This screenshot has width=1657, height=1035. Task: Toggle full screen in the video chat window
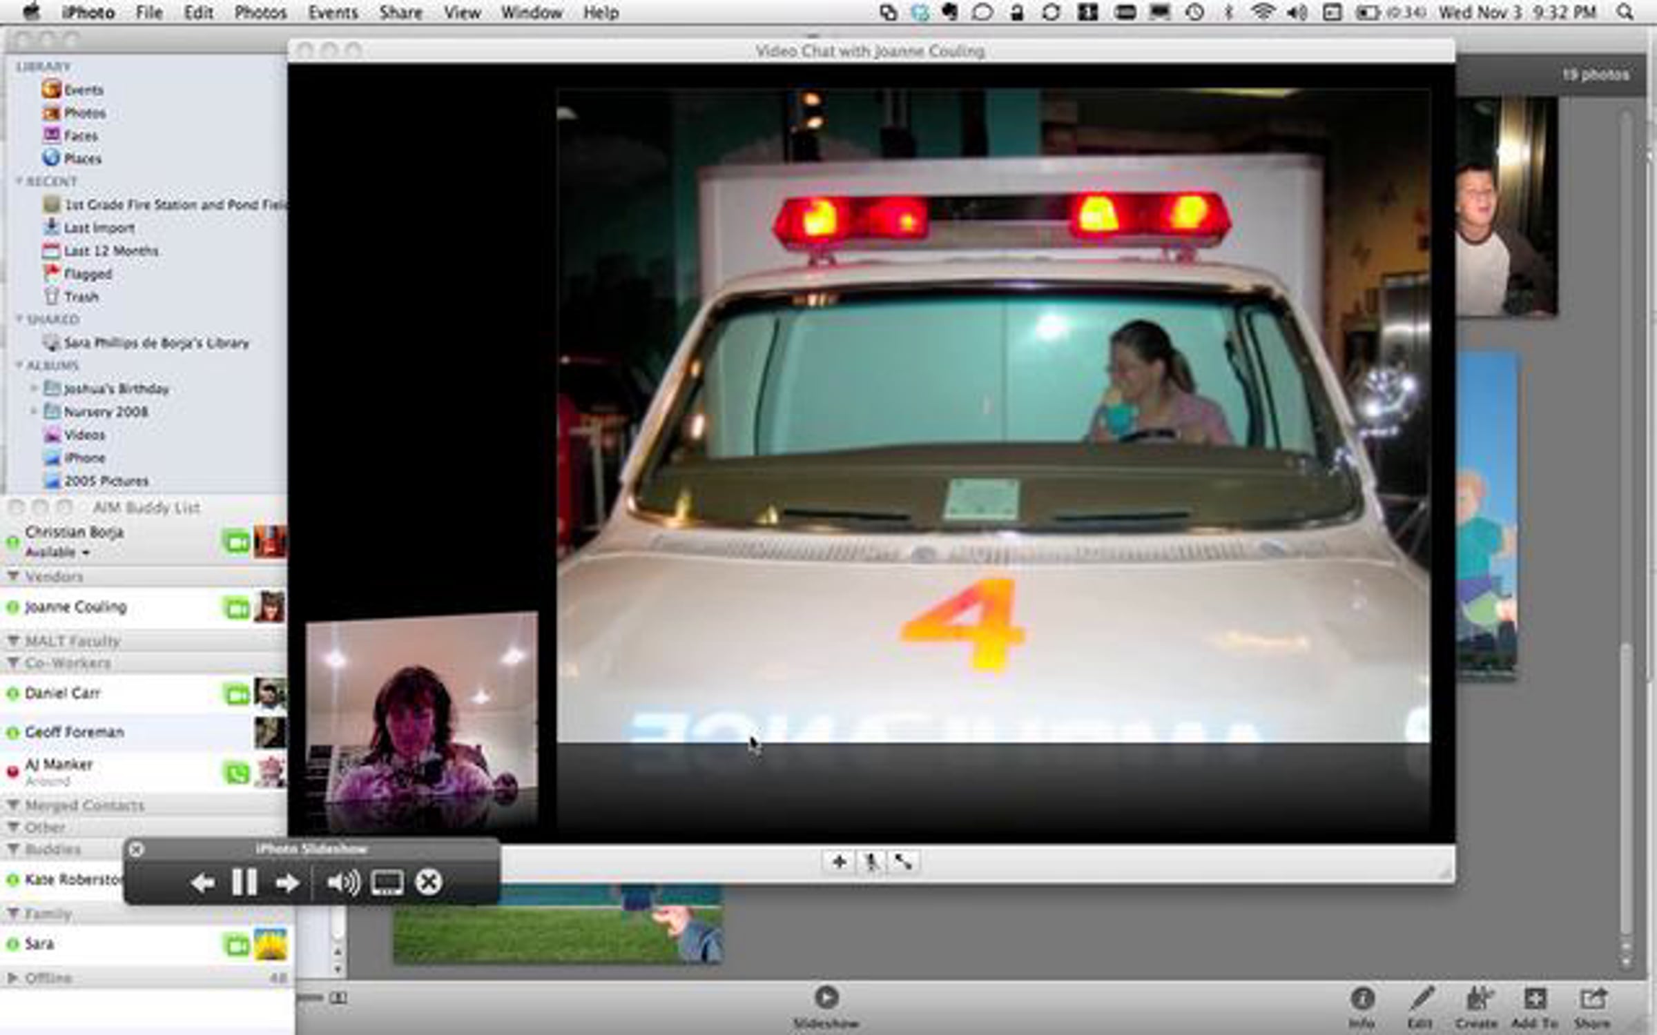tap(903, 861)
